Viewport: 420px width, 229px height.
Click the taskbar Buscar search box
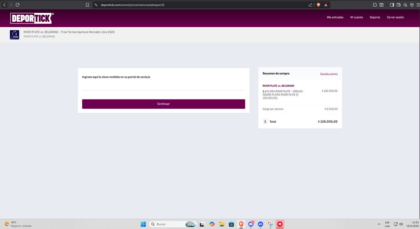click(173, 224)
